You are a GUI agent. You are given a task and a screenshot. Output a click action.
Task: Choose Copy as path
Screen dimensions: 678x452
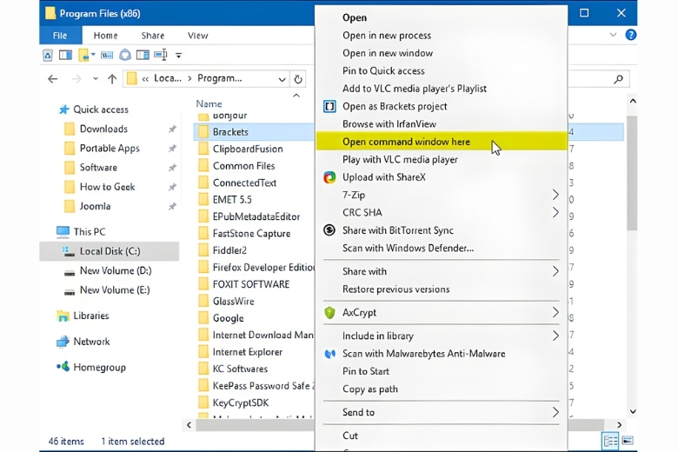(441, 389)
